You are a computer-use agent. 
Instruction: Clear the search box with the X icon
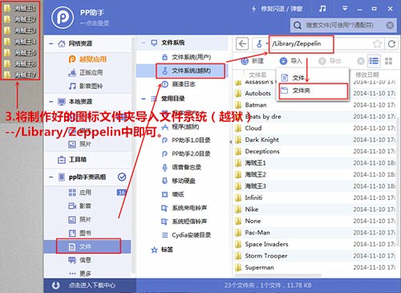(x=390, y=26)
